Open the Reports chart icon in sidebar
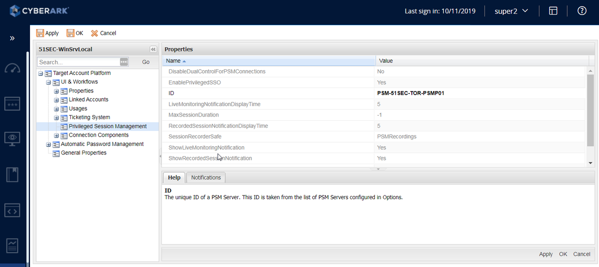Screen dimensions: 599x267 (12, 245)
